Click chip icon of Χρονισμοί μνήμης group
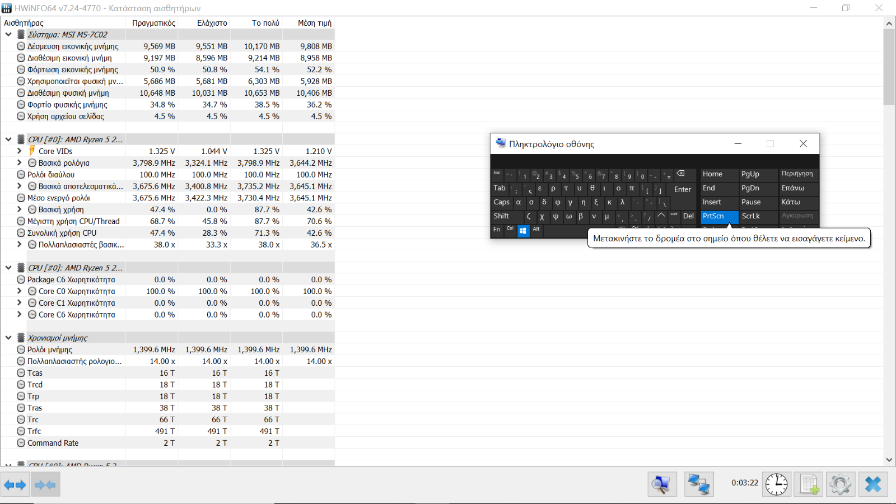 21,338
